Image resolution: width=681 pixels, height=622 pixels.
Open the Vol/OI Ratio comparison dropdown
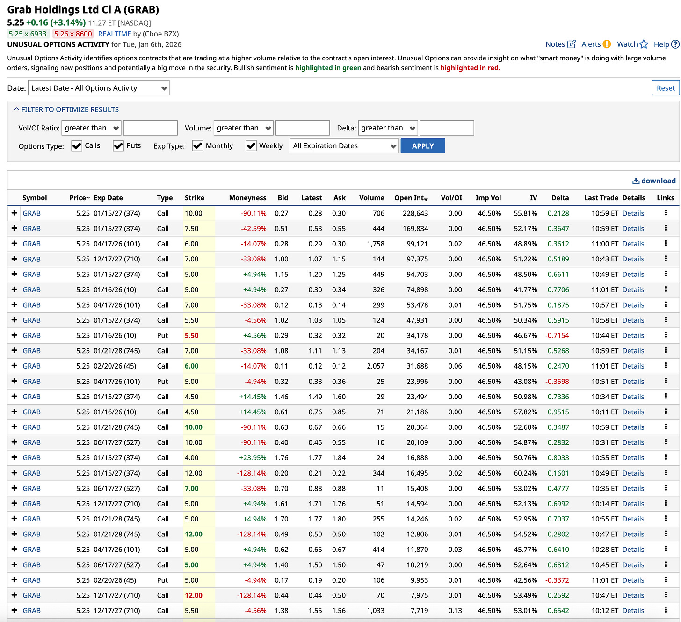point(92,128)
